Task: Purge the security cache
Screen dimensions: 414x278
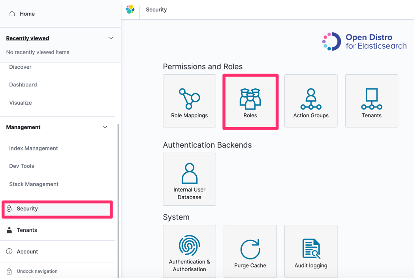Action: (x=250, y=251)
